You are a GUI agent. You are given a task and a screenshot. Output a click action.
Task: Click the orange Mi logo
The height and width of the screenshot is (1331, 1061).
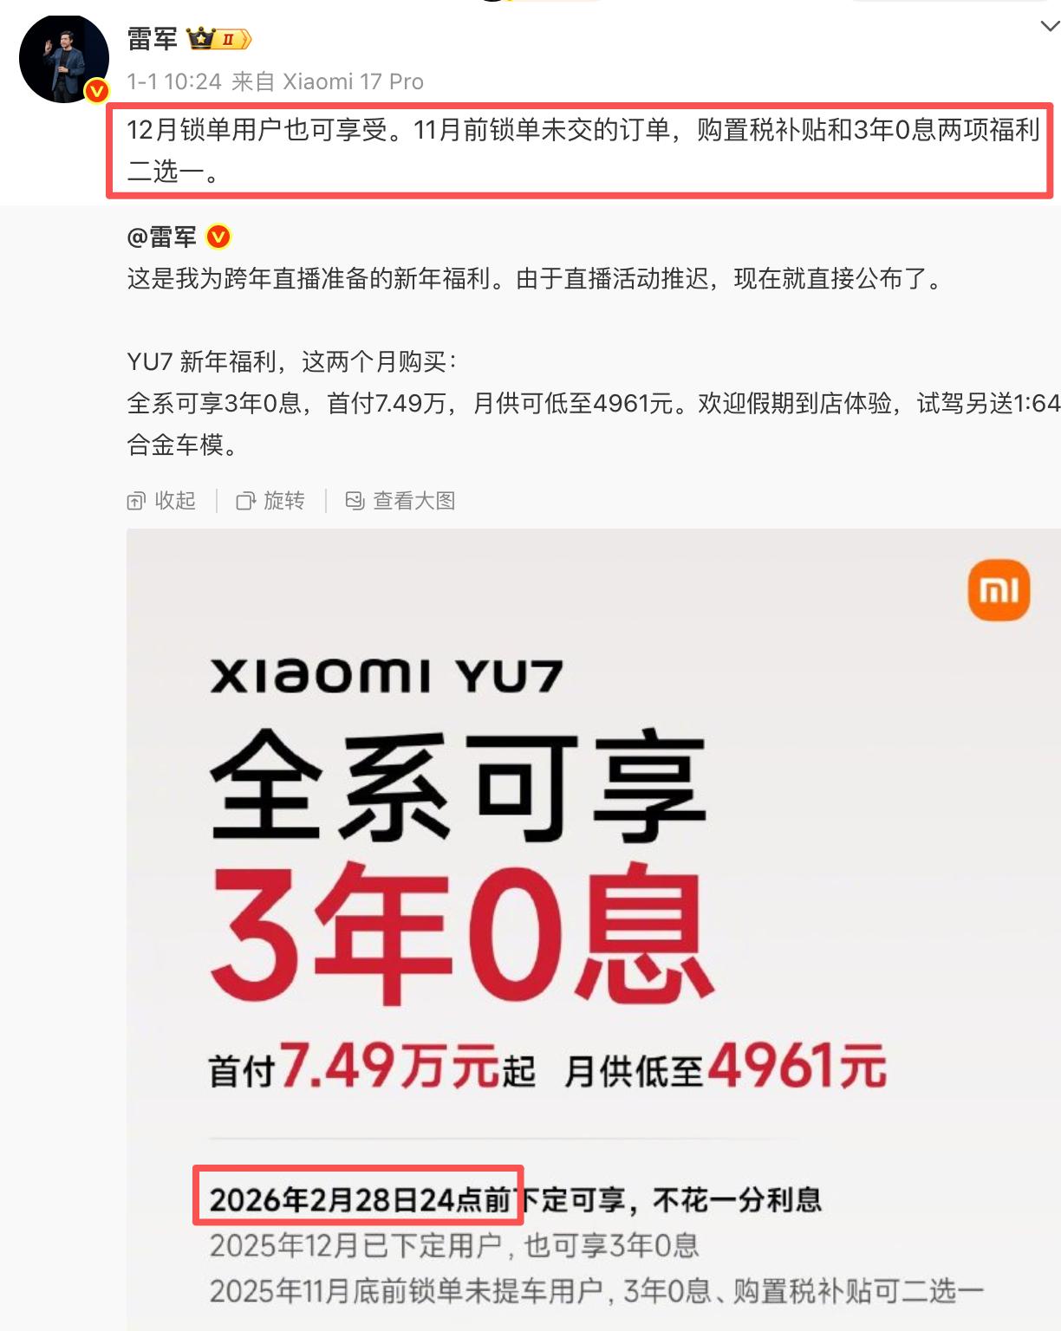pos(999,590)
